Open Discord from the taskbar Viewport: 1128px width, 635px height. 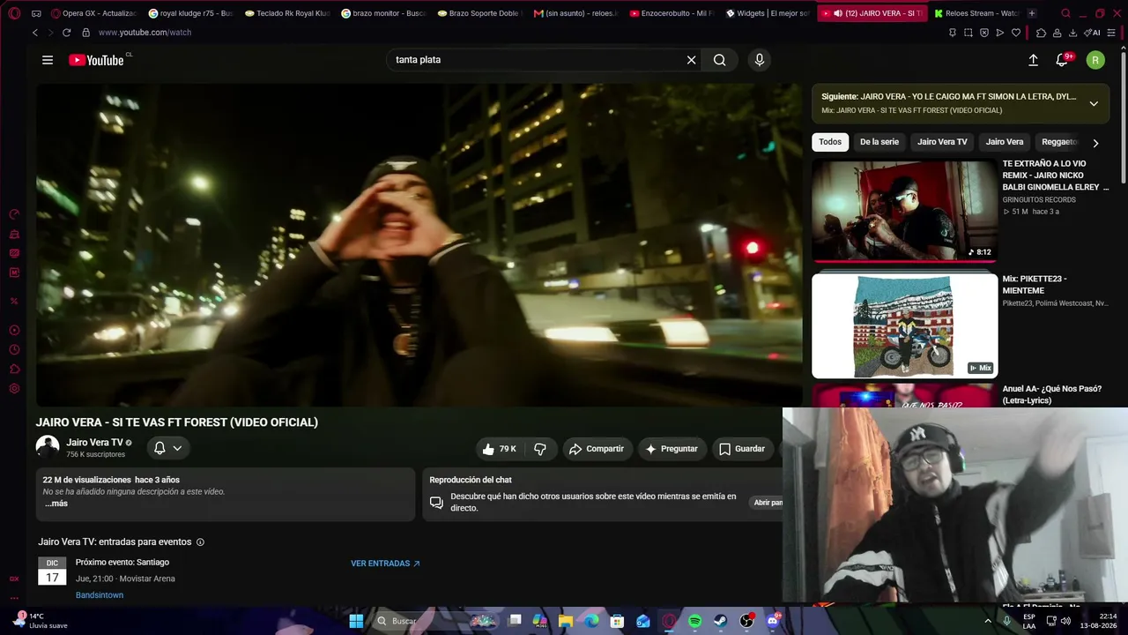773,621
